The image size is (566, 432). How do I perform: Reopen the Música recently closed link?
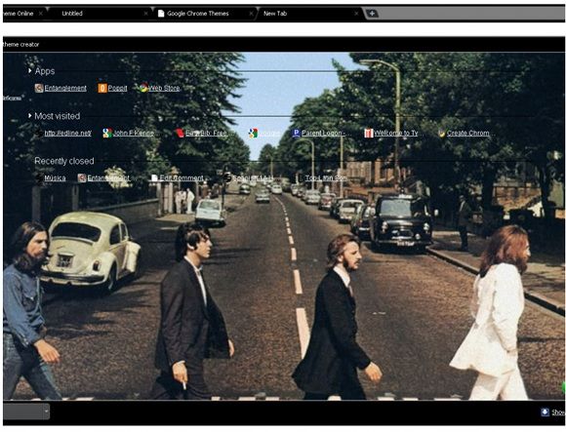[x=55, y=178]
